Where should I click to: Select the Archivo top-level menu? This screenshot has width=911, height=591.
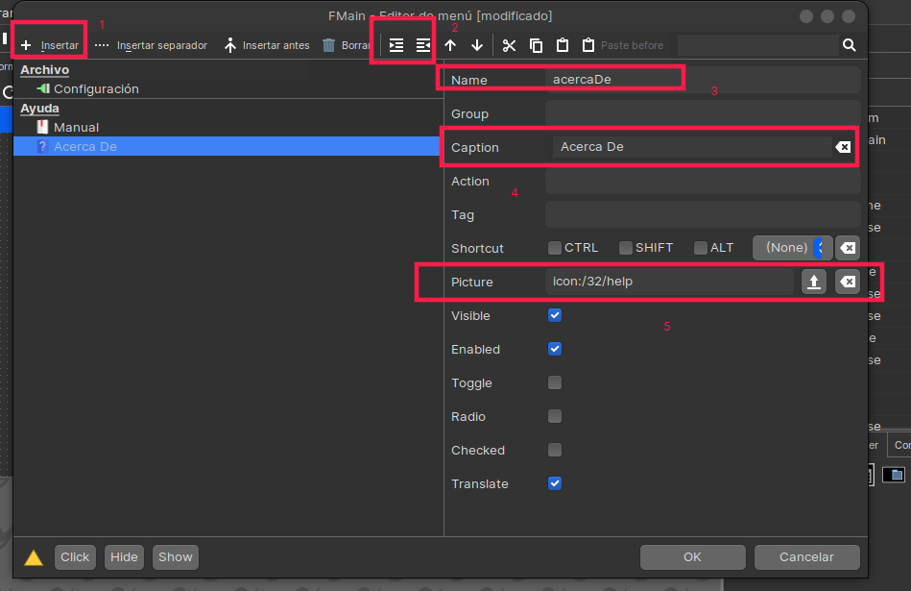pos(44,70)
